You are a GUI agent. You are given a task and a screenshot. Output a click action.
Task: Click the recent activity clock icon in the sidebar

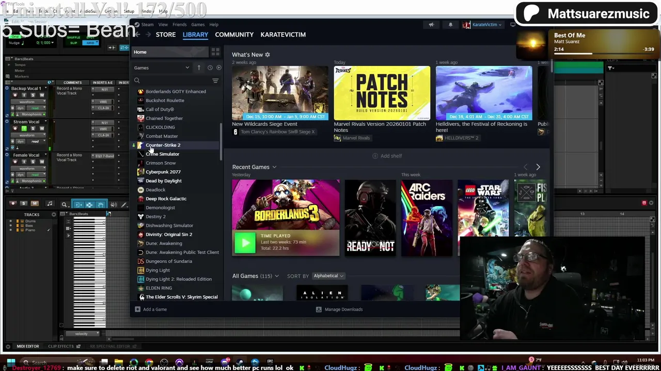[x=210, y=68]
